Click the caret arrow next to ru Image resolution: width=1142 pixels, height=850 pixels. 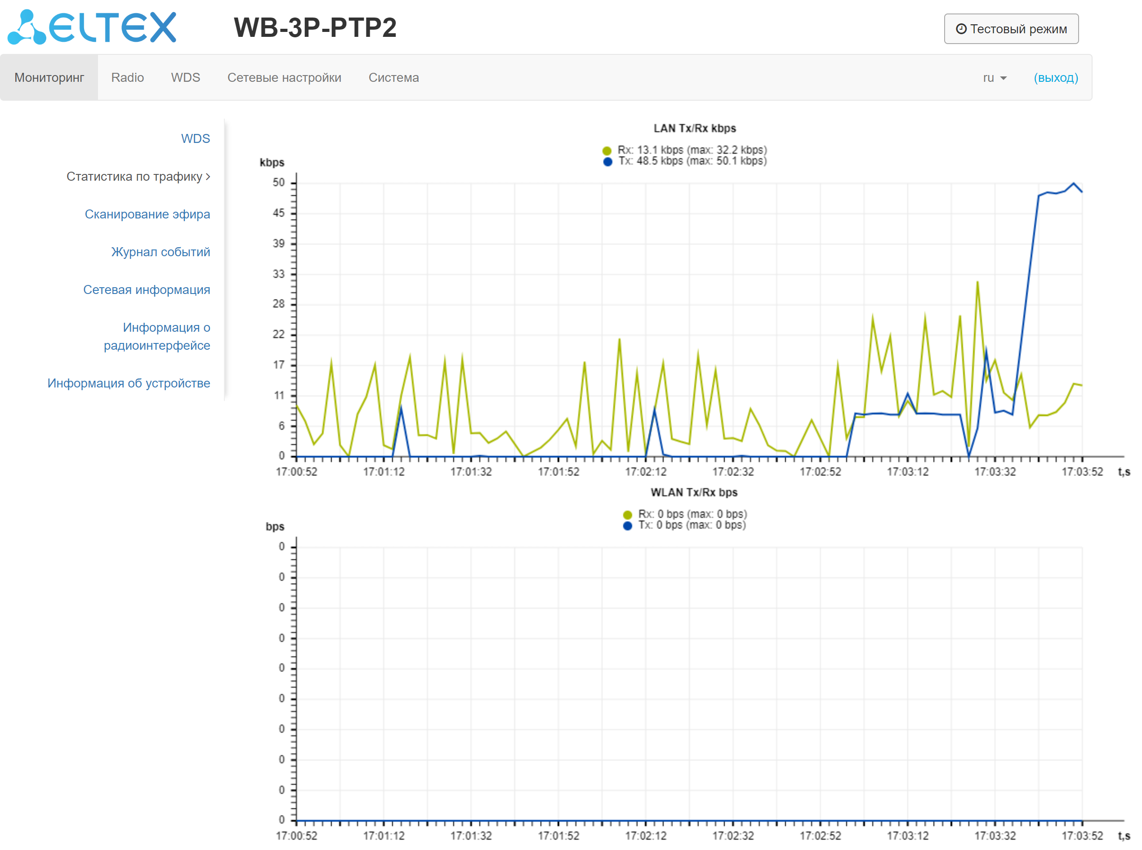[x=1003, y=78]
